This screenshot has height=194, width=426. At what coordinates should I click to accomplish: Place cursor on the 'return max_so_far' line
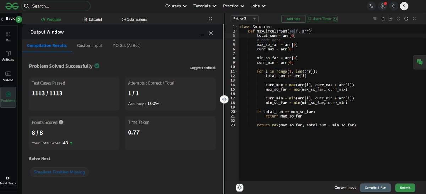click(x=284, y=116)
